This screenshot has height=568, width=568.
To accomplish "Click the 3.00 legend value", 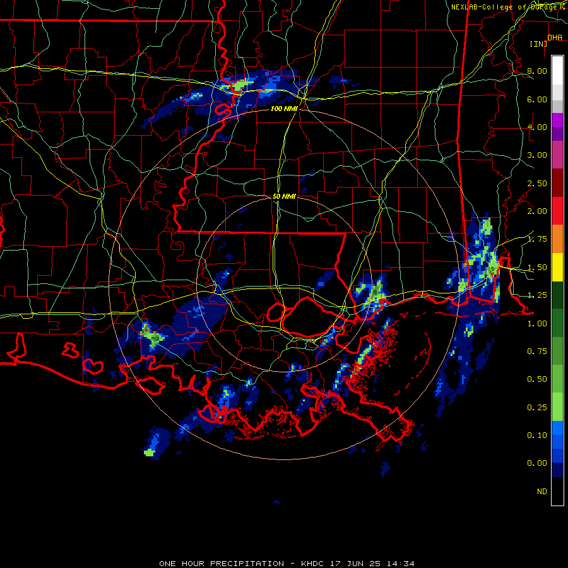I will pyautogui.click(x=537, y=155).
